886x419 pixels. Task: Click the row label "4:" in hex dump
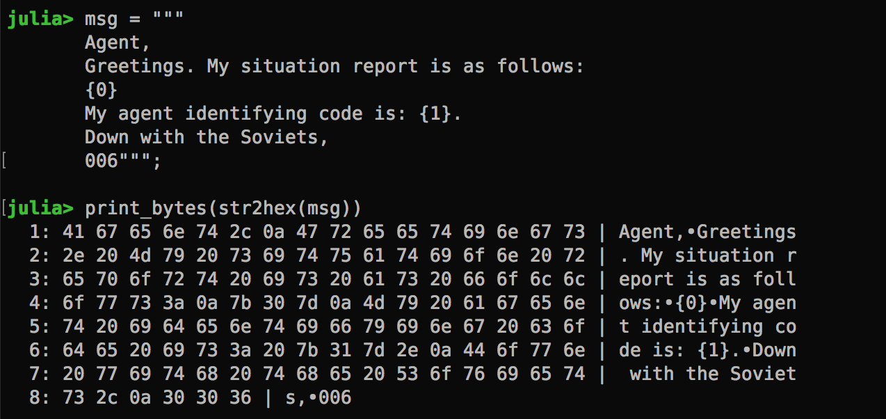click(40, 303)
